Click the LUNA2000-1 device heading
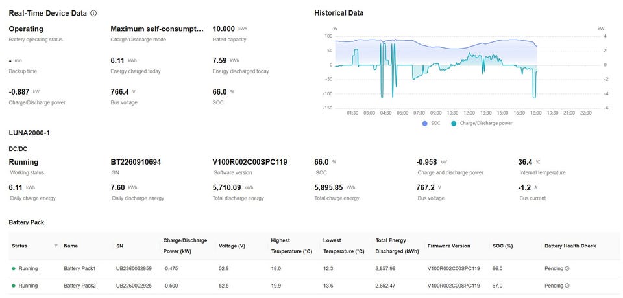 (x=29, y=133)
